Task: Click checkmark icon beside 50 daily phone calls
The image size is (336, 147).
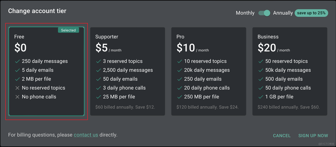Action: coord(261,88)
